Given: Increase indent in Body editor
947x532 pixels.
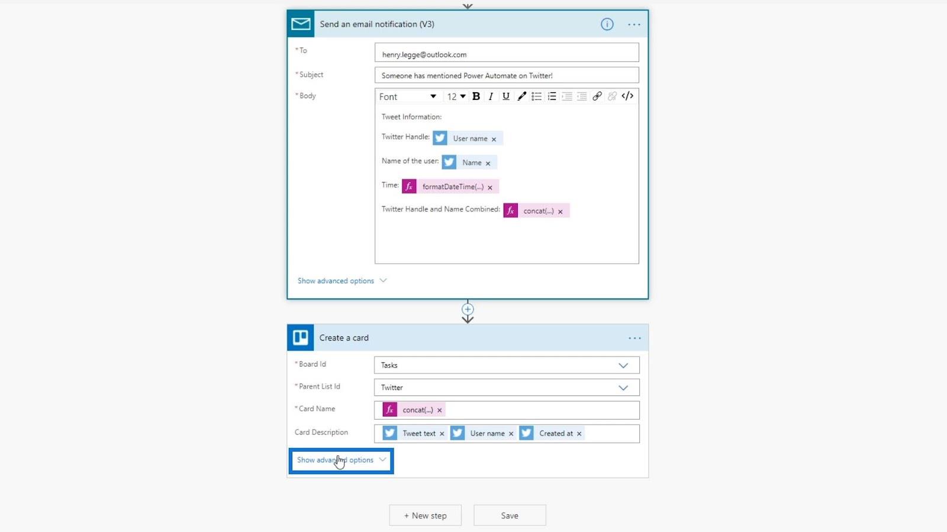Looking at the screenshot, I should pyautogui.click(x=582, y=96).
